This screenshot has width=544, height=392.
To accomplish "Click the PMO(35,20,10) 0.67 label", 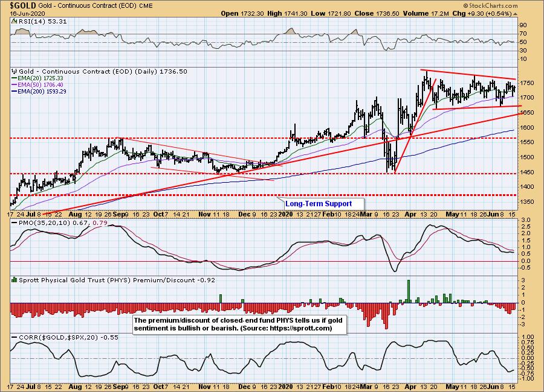I will click(53, 223).
